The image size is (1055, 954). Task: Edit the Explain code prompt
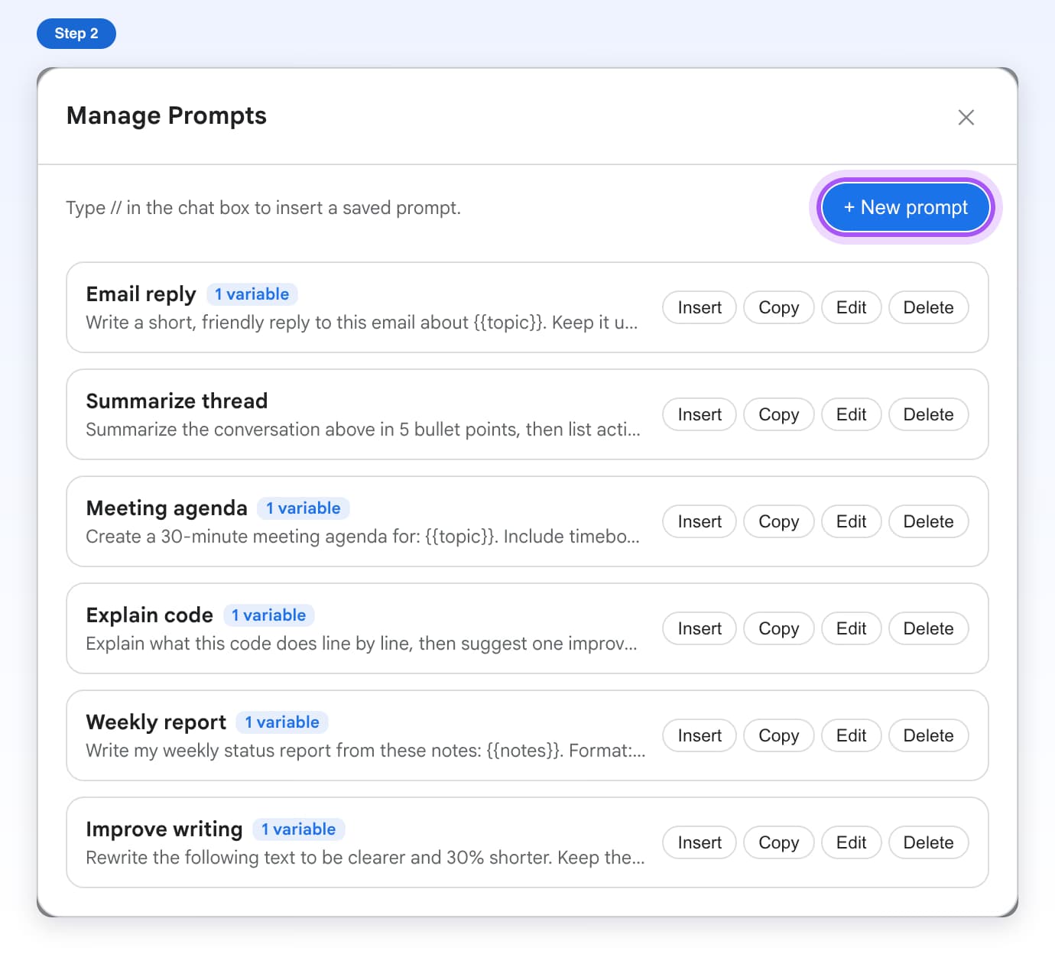(851, 628)
